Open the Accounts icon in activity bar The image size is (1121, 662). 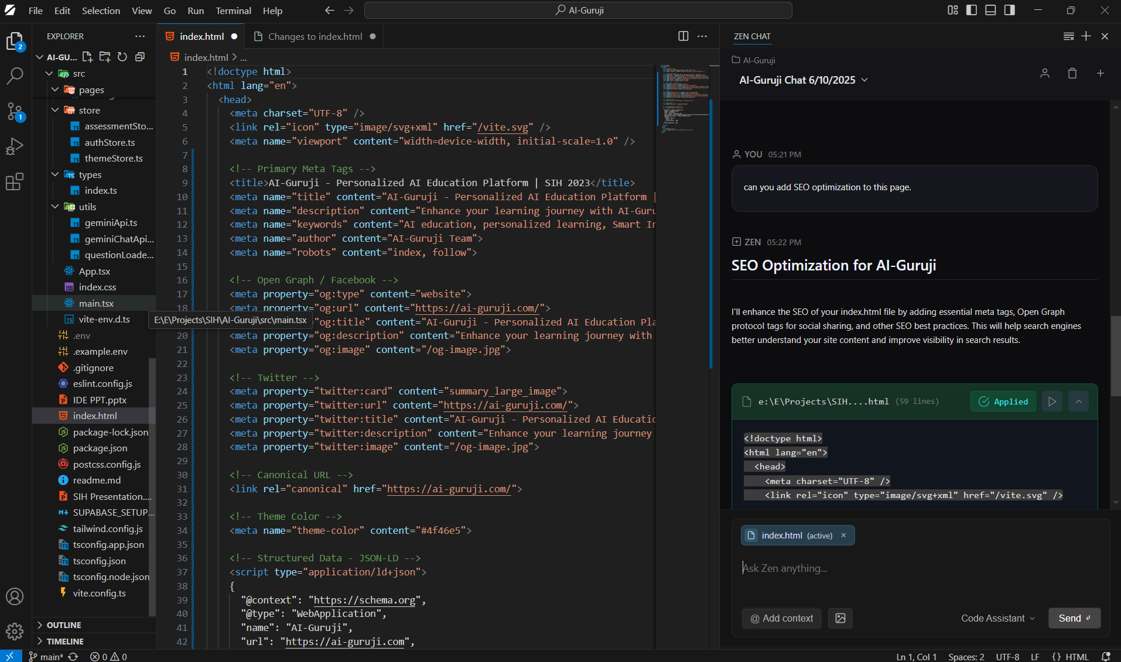[x=15, y=596]
